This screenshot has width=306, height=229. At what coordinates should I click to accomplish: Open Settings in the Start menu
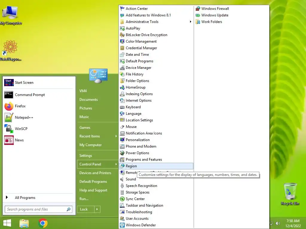pyautogui.click(x=86, y=156)
